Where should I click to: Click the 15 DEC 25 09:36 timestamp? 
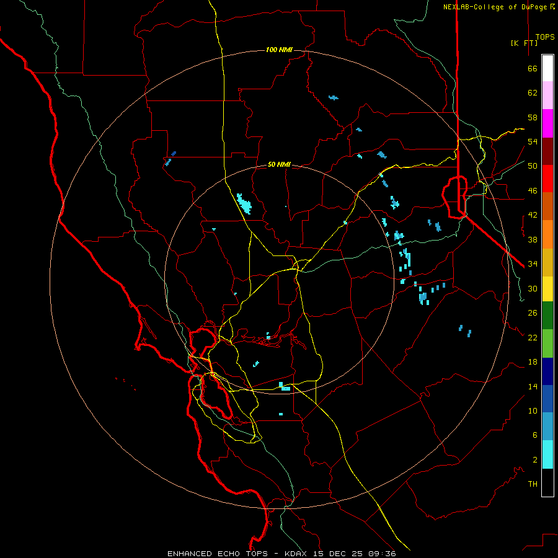point(355,554)
